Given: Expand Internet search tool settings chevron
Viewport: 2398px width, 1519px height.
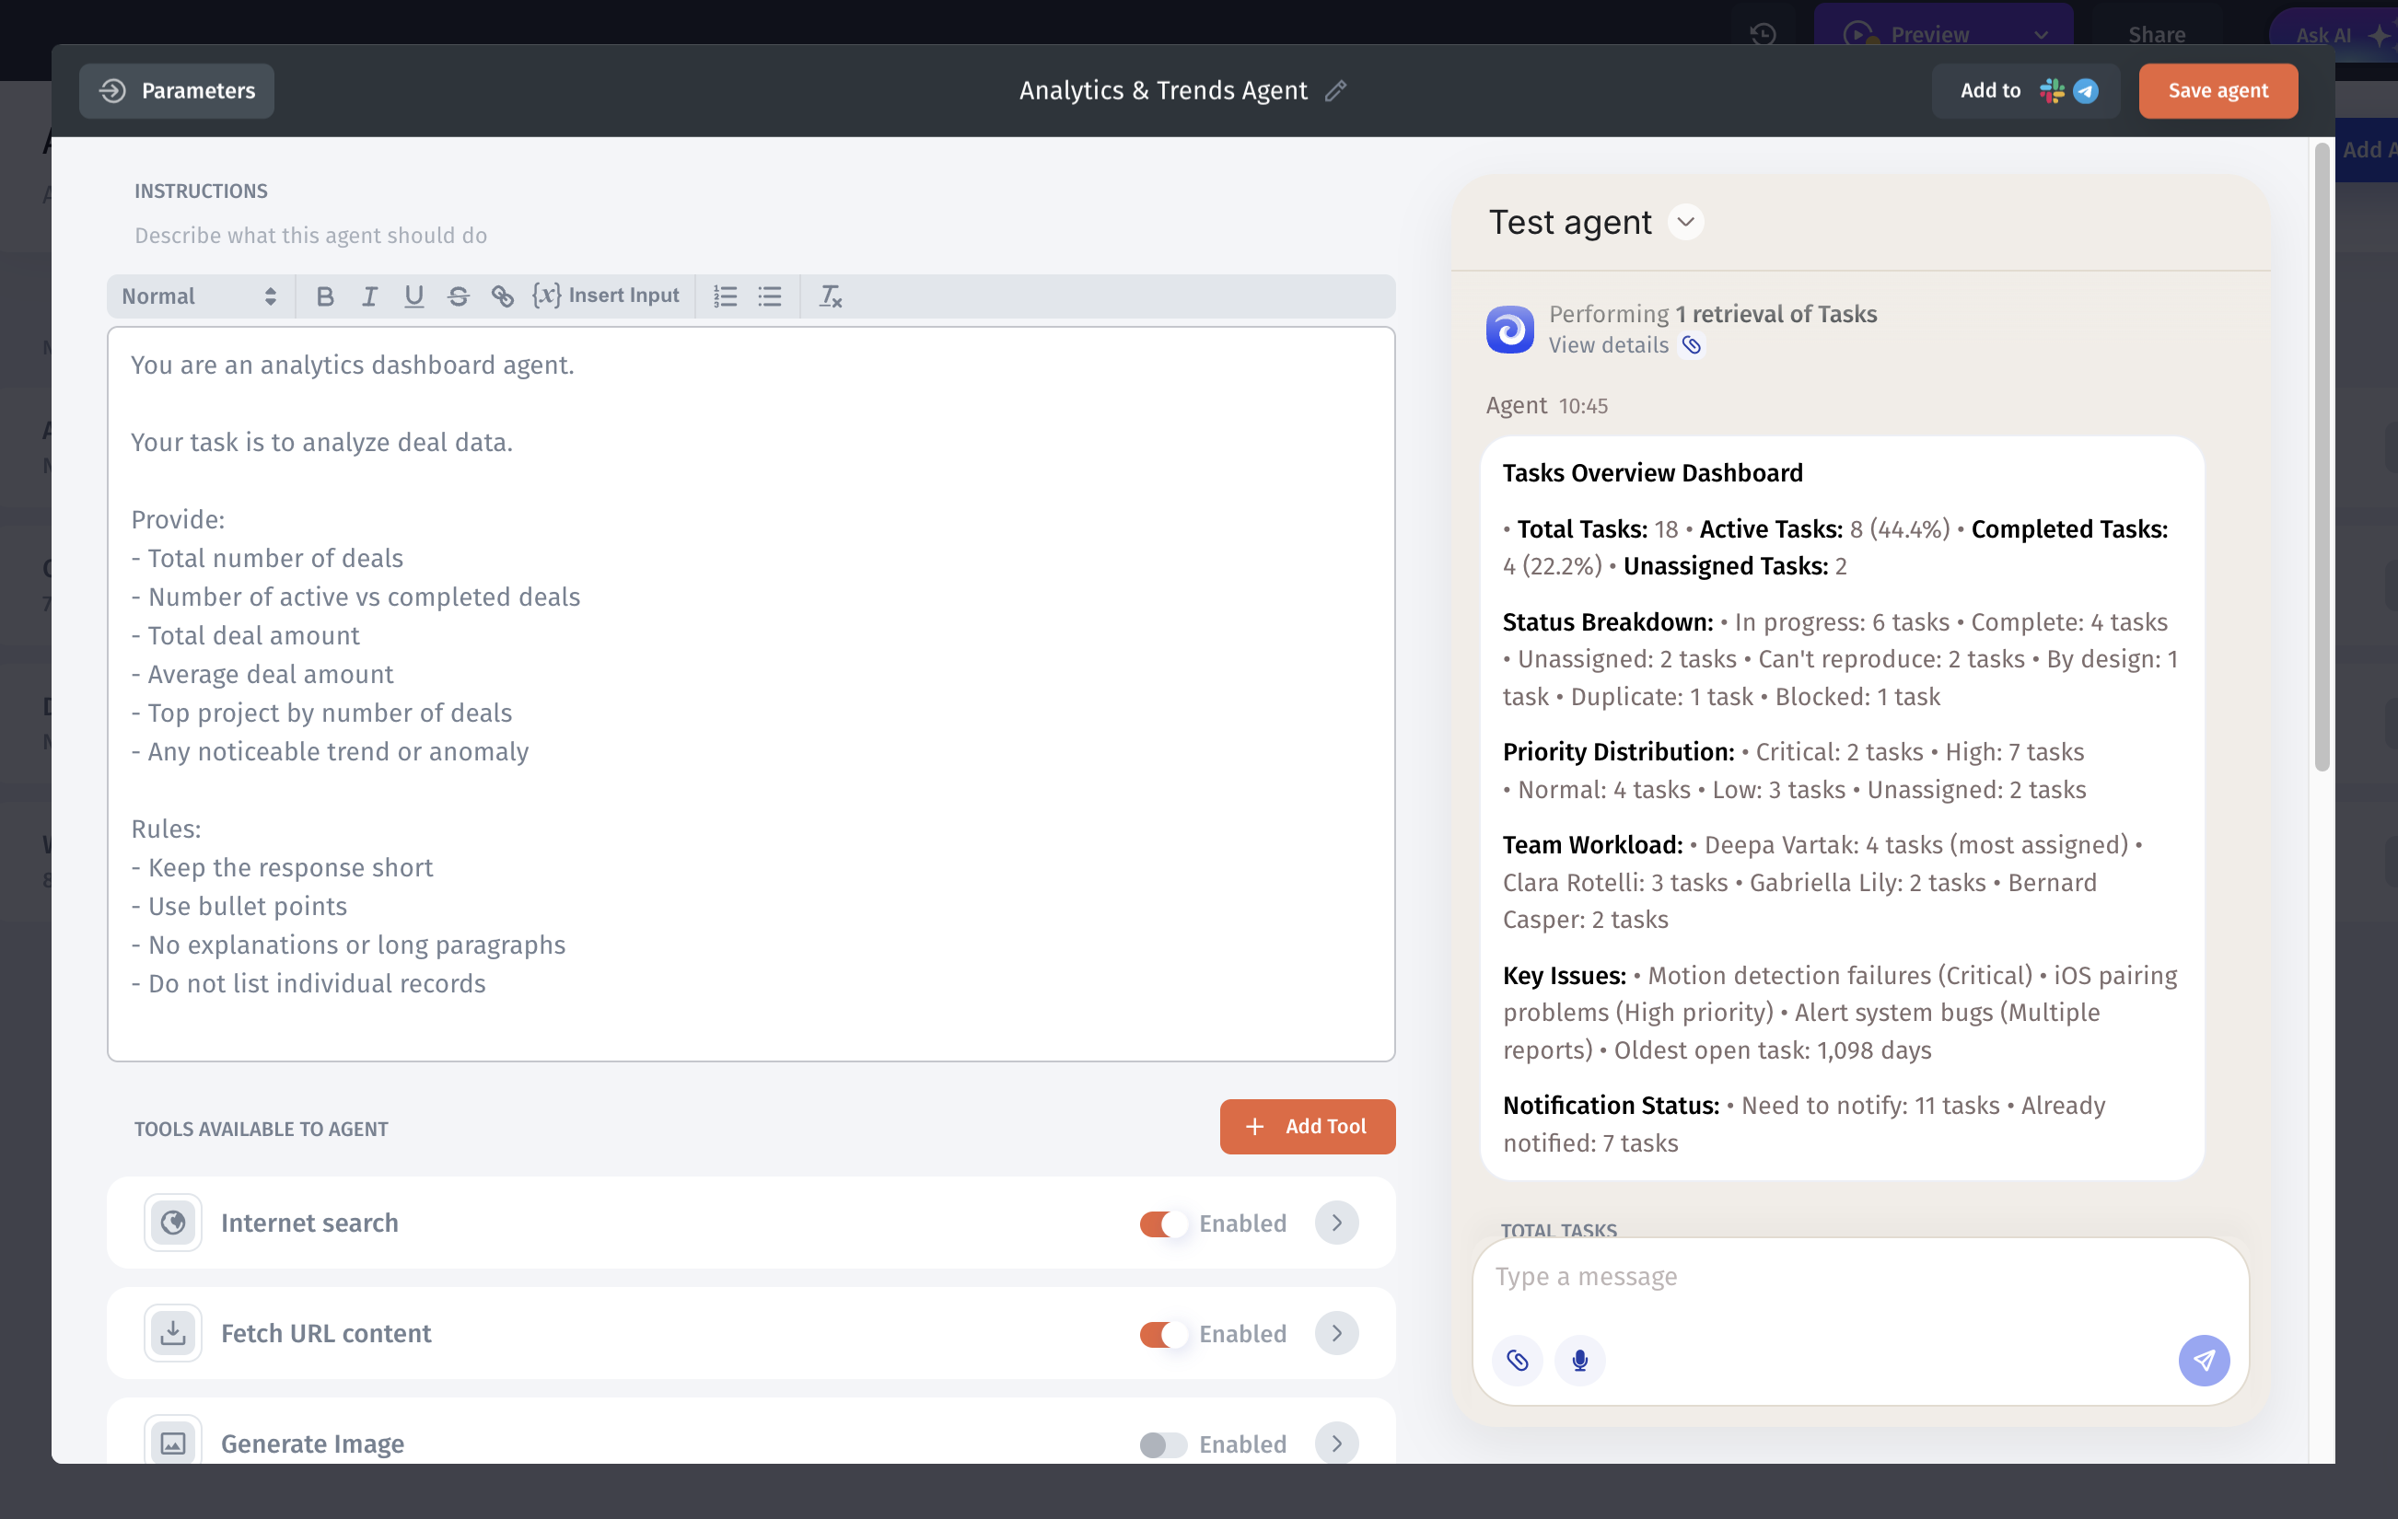Looking at the screenshot, I should tap(1336, 1223).
